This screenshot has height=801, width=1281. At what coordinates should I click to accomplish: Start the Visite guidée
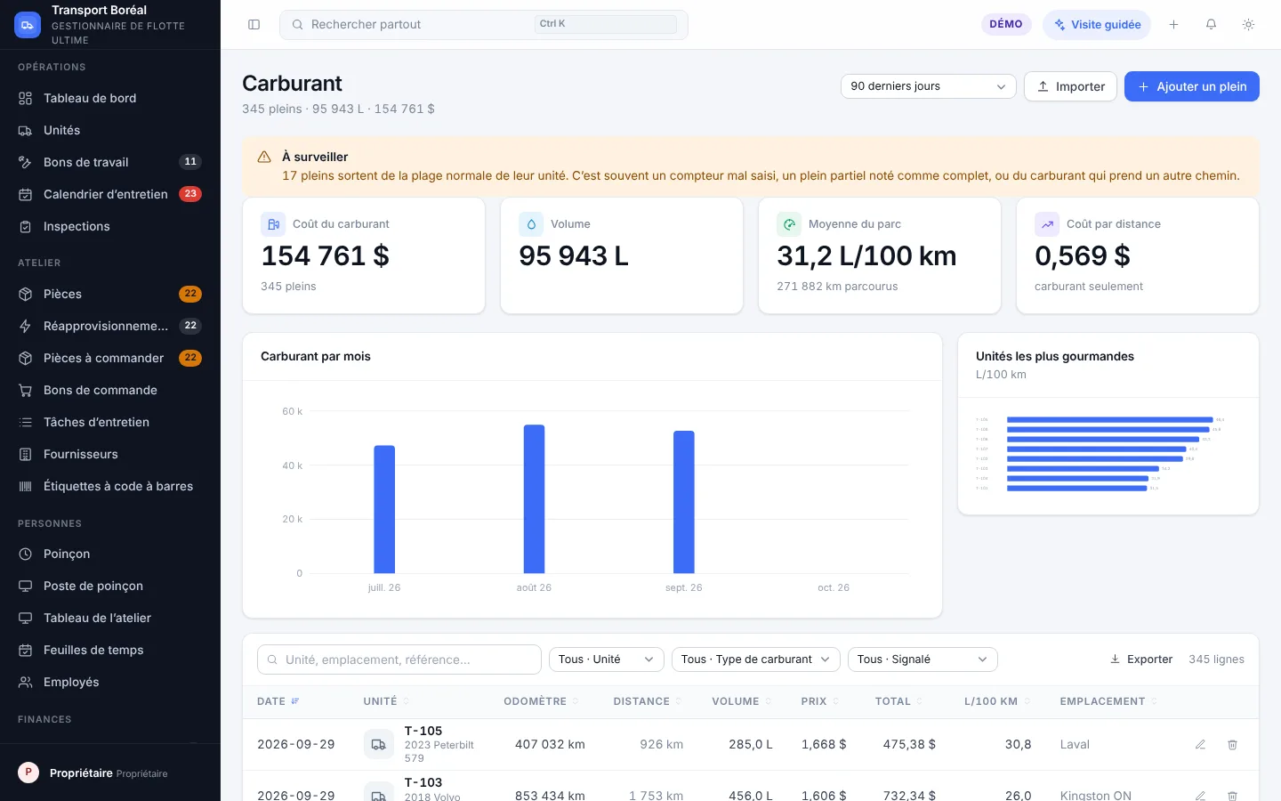tap(1096, 25)
